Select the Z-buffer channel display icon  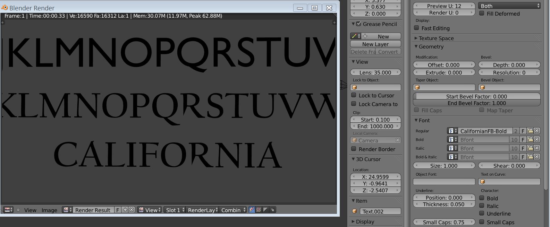click(265, 210)
